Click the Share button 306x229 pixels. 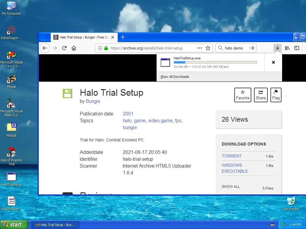[x=261, y=95]
